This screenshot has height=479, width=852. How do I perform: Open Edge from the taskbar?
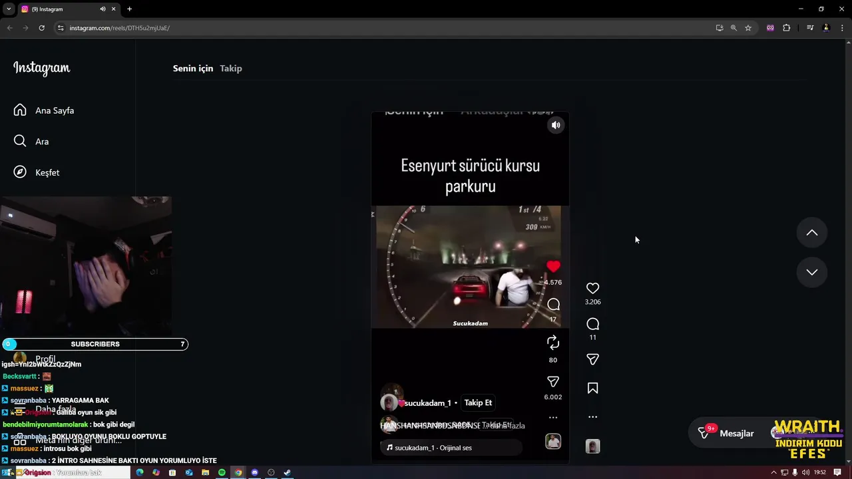(140, 472)
